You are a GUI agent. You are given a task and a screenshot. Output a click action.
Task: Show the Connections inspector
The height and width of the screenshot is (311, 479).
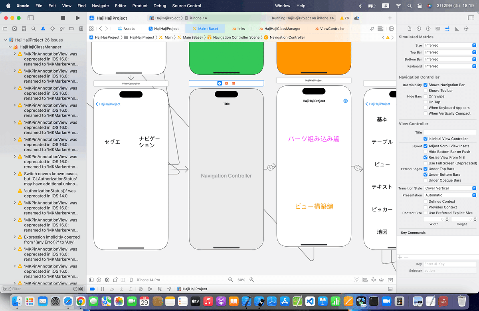[x=466, y=29]
